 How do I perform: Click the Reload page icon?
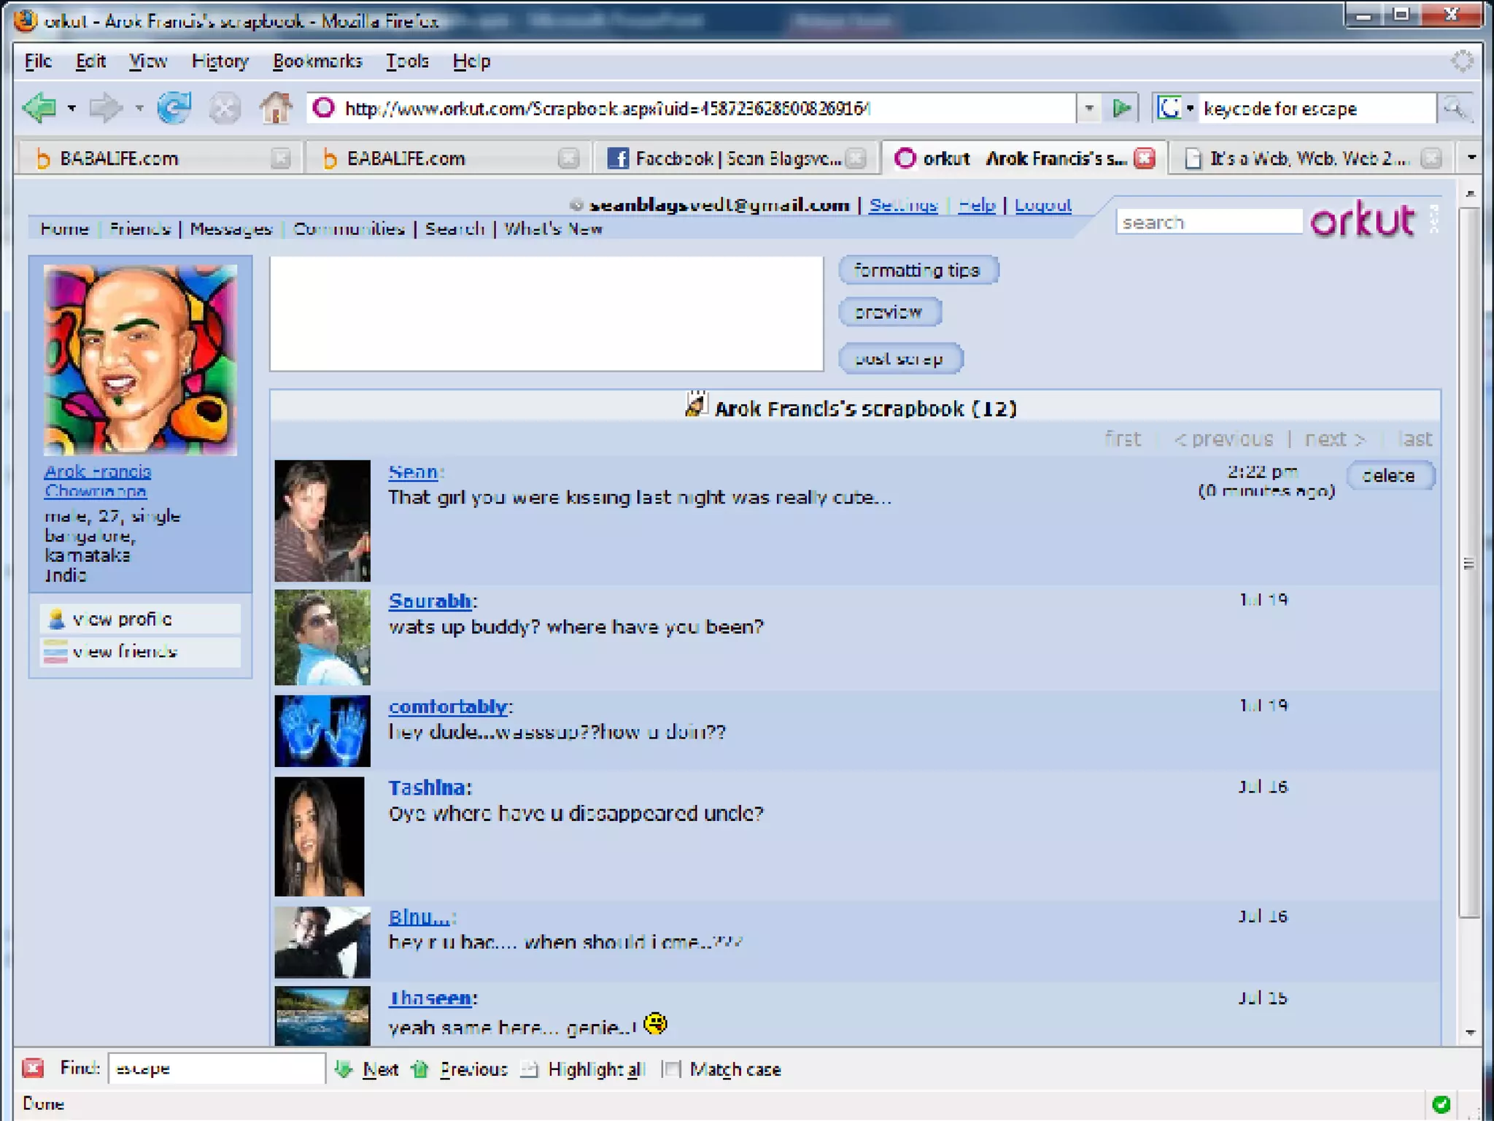[174, 108]
